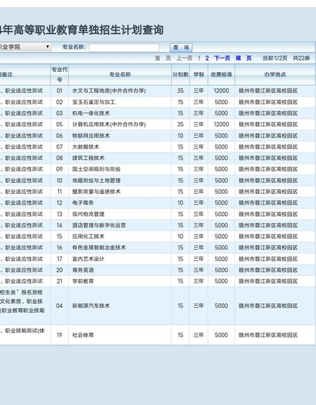Click the 查询 search button
Screen dimensions: 316x405
[x=181, y=47]
